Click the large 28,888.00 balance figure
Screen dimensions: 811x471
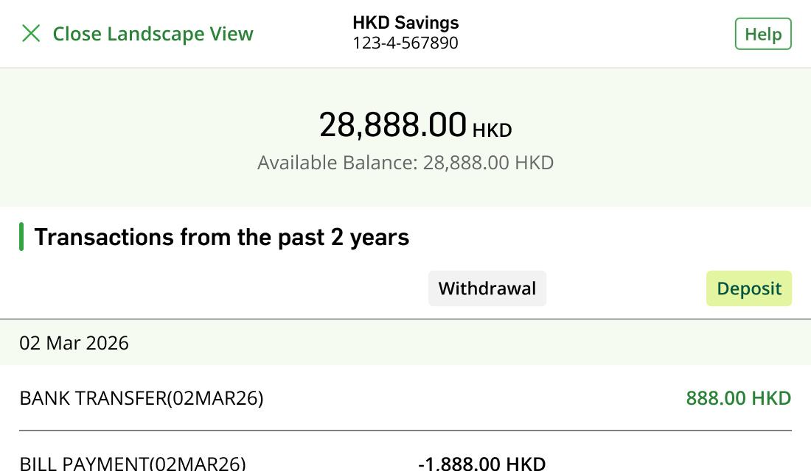tap(393, 126)
